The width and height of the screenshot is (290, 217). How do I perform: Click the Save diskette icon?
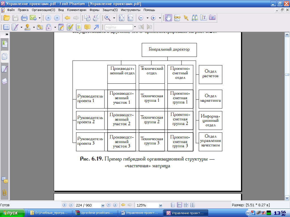click(x=15, y=18)
